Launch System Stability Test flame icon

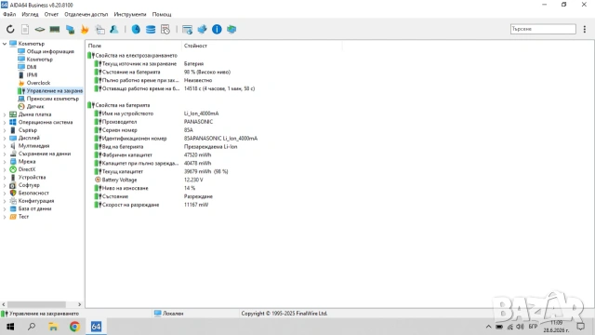coord(85,29)
